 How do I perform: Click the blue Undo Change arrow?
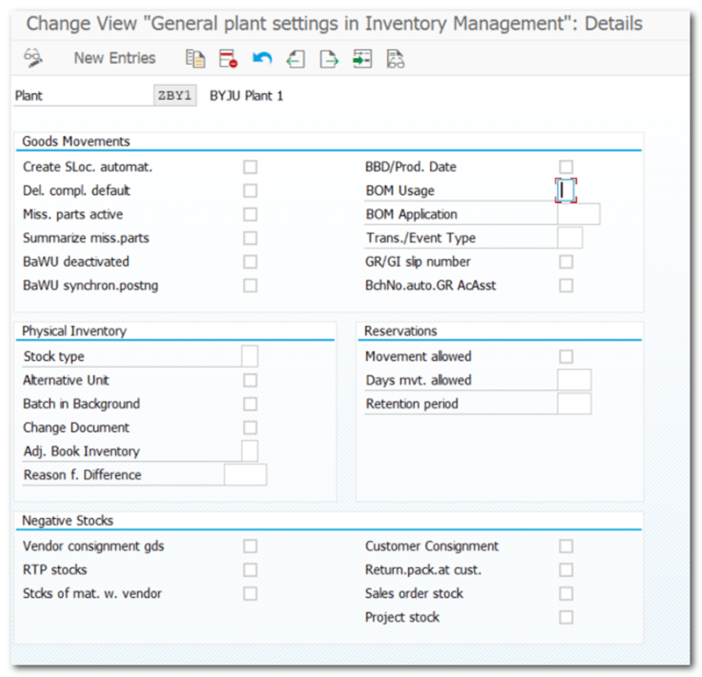click(261, 59)
